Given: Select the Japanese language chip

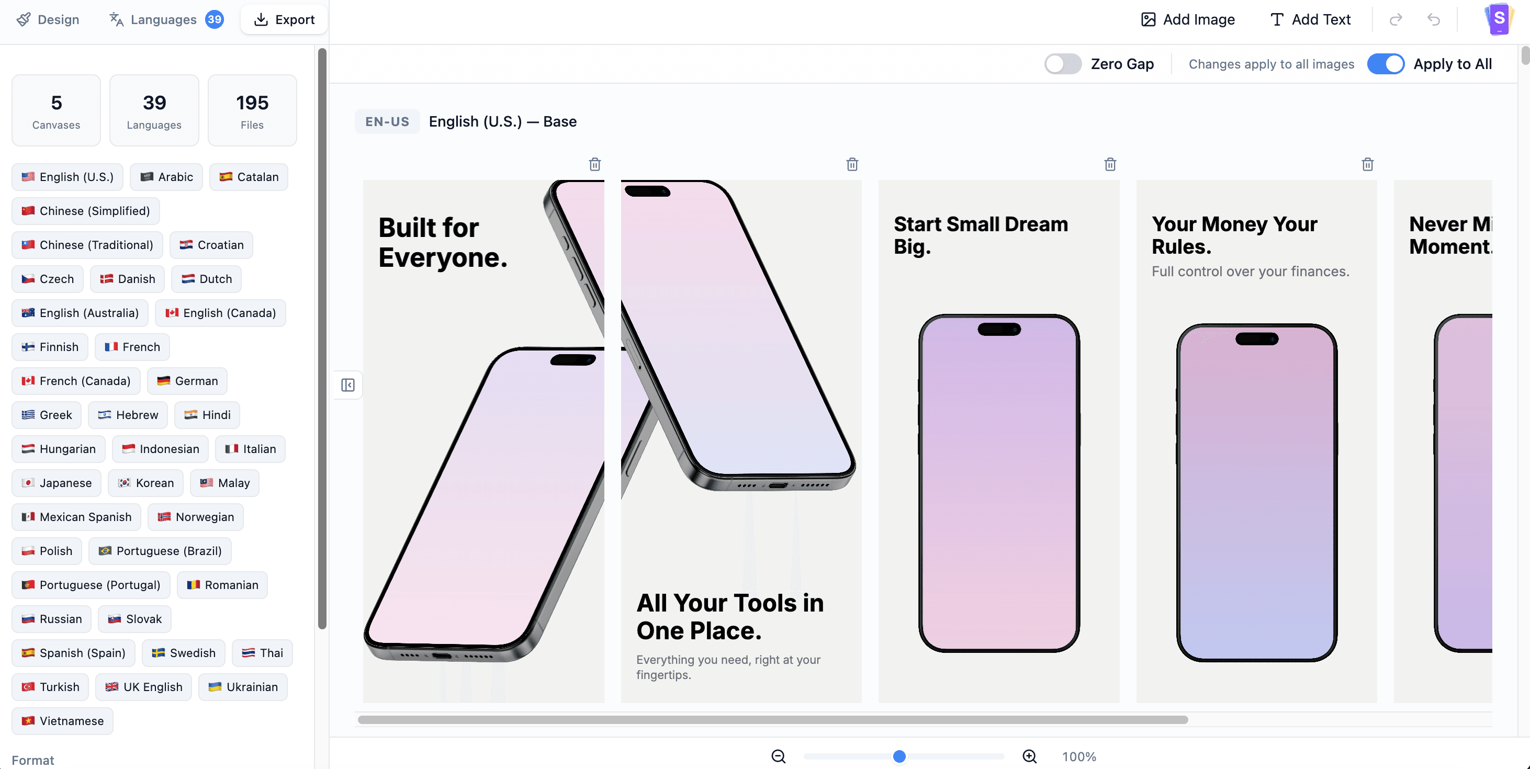Looking at the screenshot, I should [x=57, y=483].
